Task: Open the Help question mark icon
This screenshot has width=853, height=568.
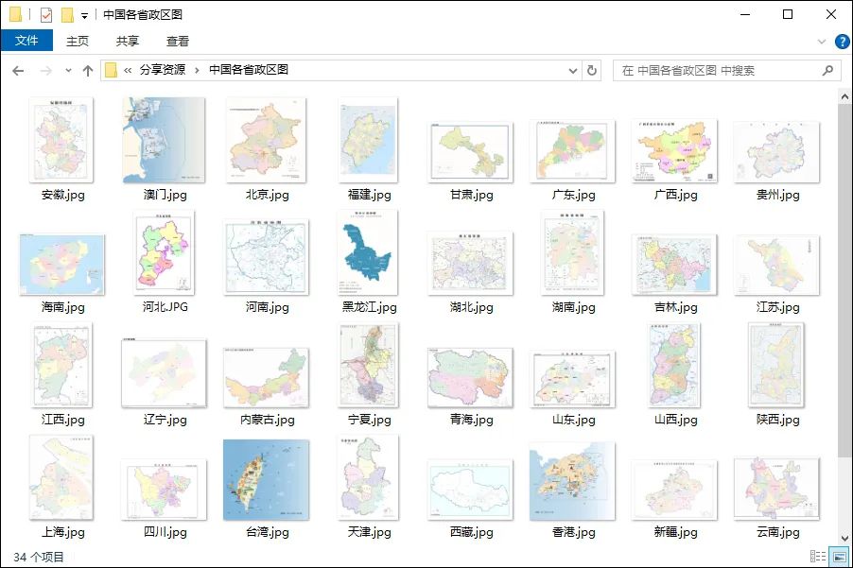Action: (842, 42)
